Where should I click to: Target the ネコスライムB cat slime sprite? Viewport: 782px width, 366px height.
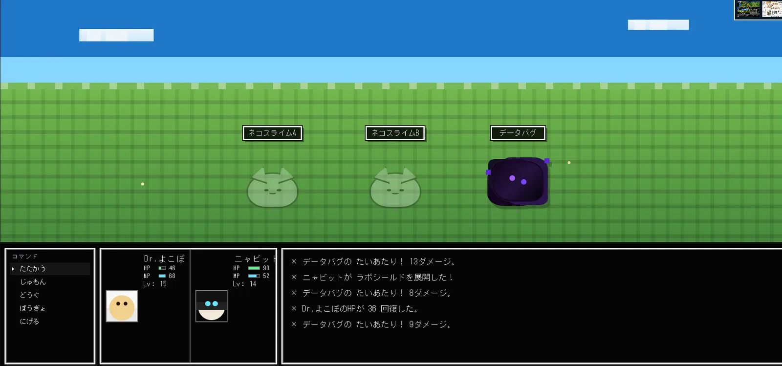(395, 188)
